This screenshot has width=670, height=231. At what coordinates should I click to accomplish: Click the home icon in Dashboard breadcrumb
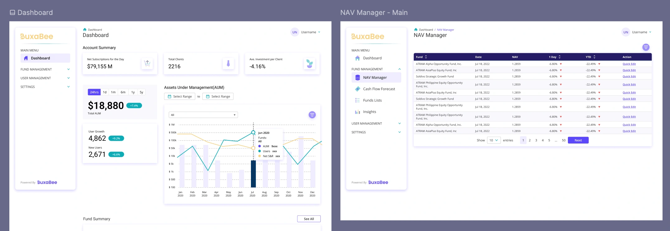85,30
